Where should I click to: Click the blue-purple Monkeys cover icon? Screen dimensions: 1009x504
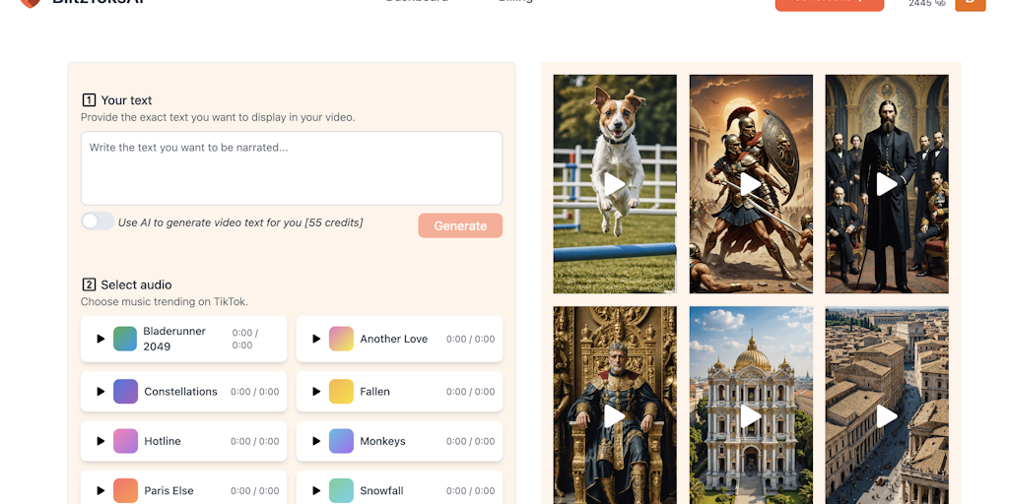341,441
